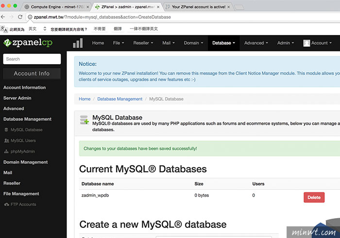Image resolution: width=340 pixels, height=238 pixels.
Task: Open FTP Accounts in sidebar
Action: (x=23, y=204)
